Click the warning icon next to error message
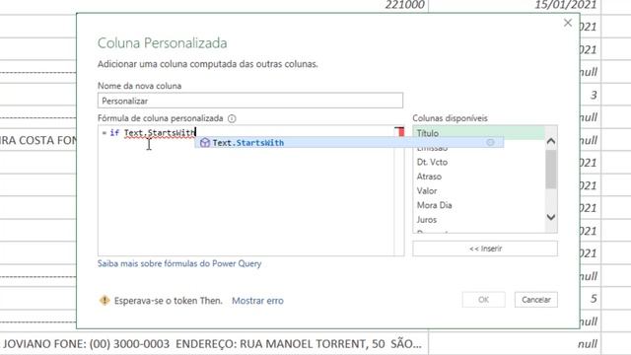Screen dimensions: 631x355 click(x=105, y=300)
